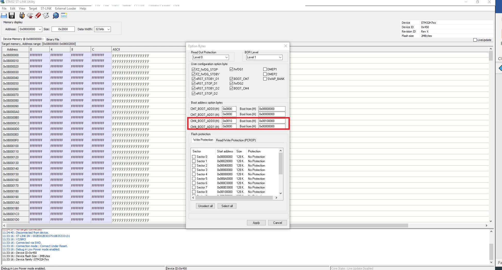502x270 pixels.
Task: Close the Option Bytes dialog
Action: click(x=285, y=46)
